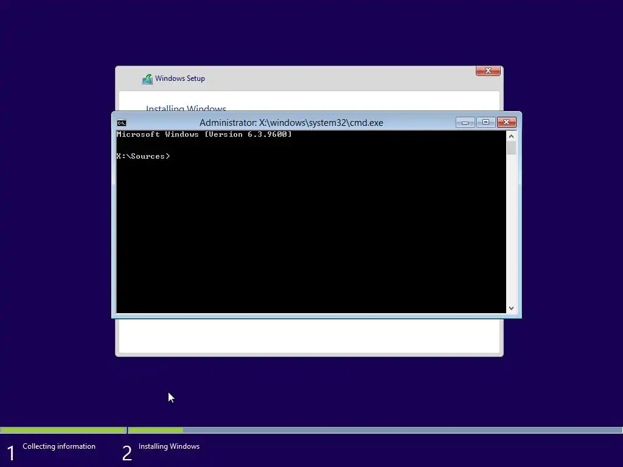Image resolution: width=623 pixels, height=467 pixels.
Task: Click the cmd.exe system menu icon
Action: point(122,123)
